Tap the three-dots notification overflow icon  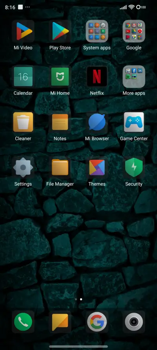coord(27,7)
